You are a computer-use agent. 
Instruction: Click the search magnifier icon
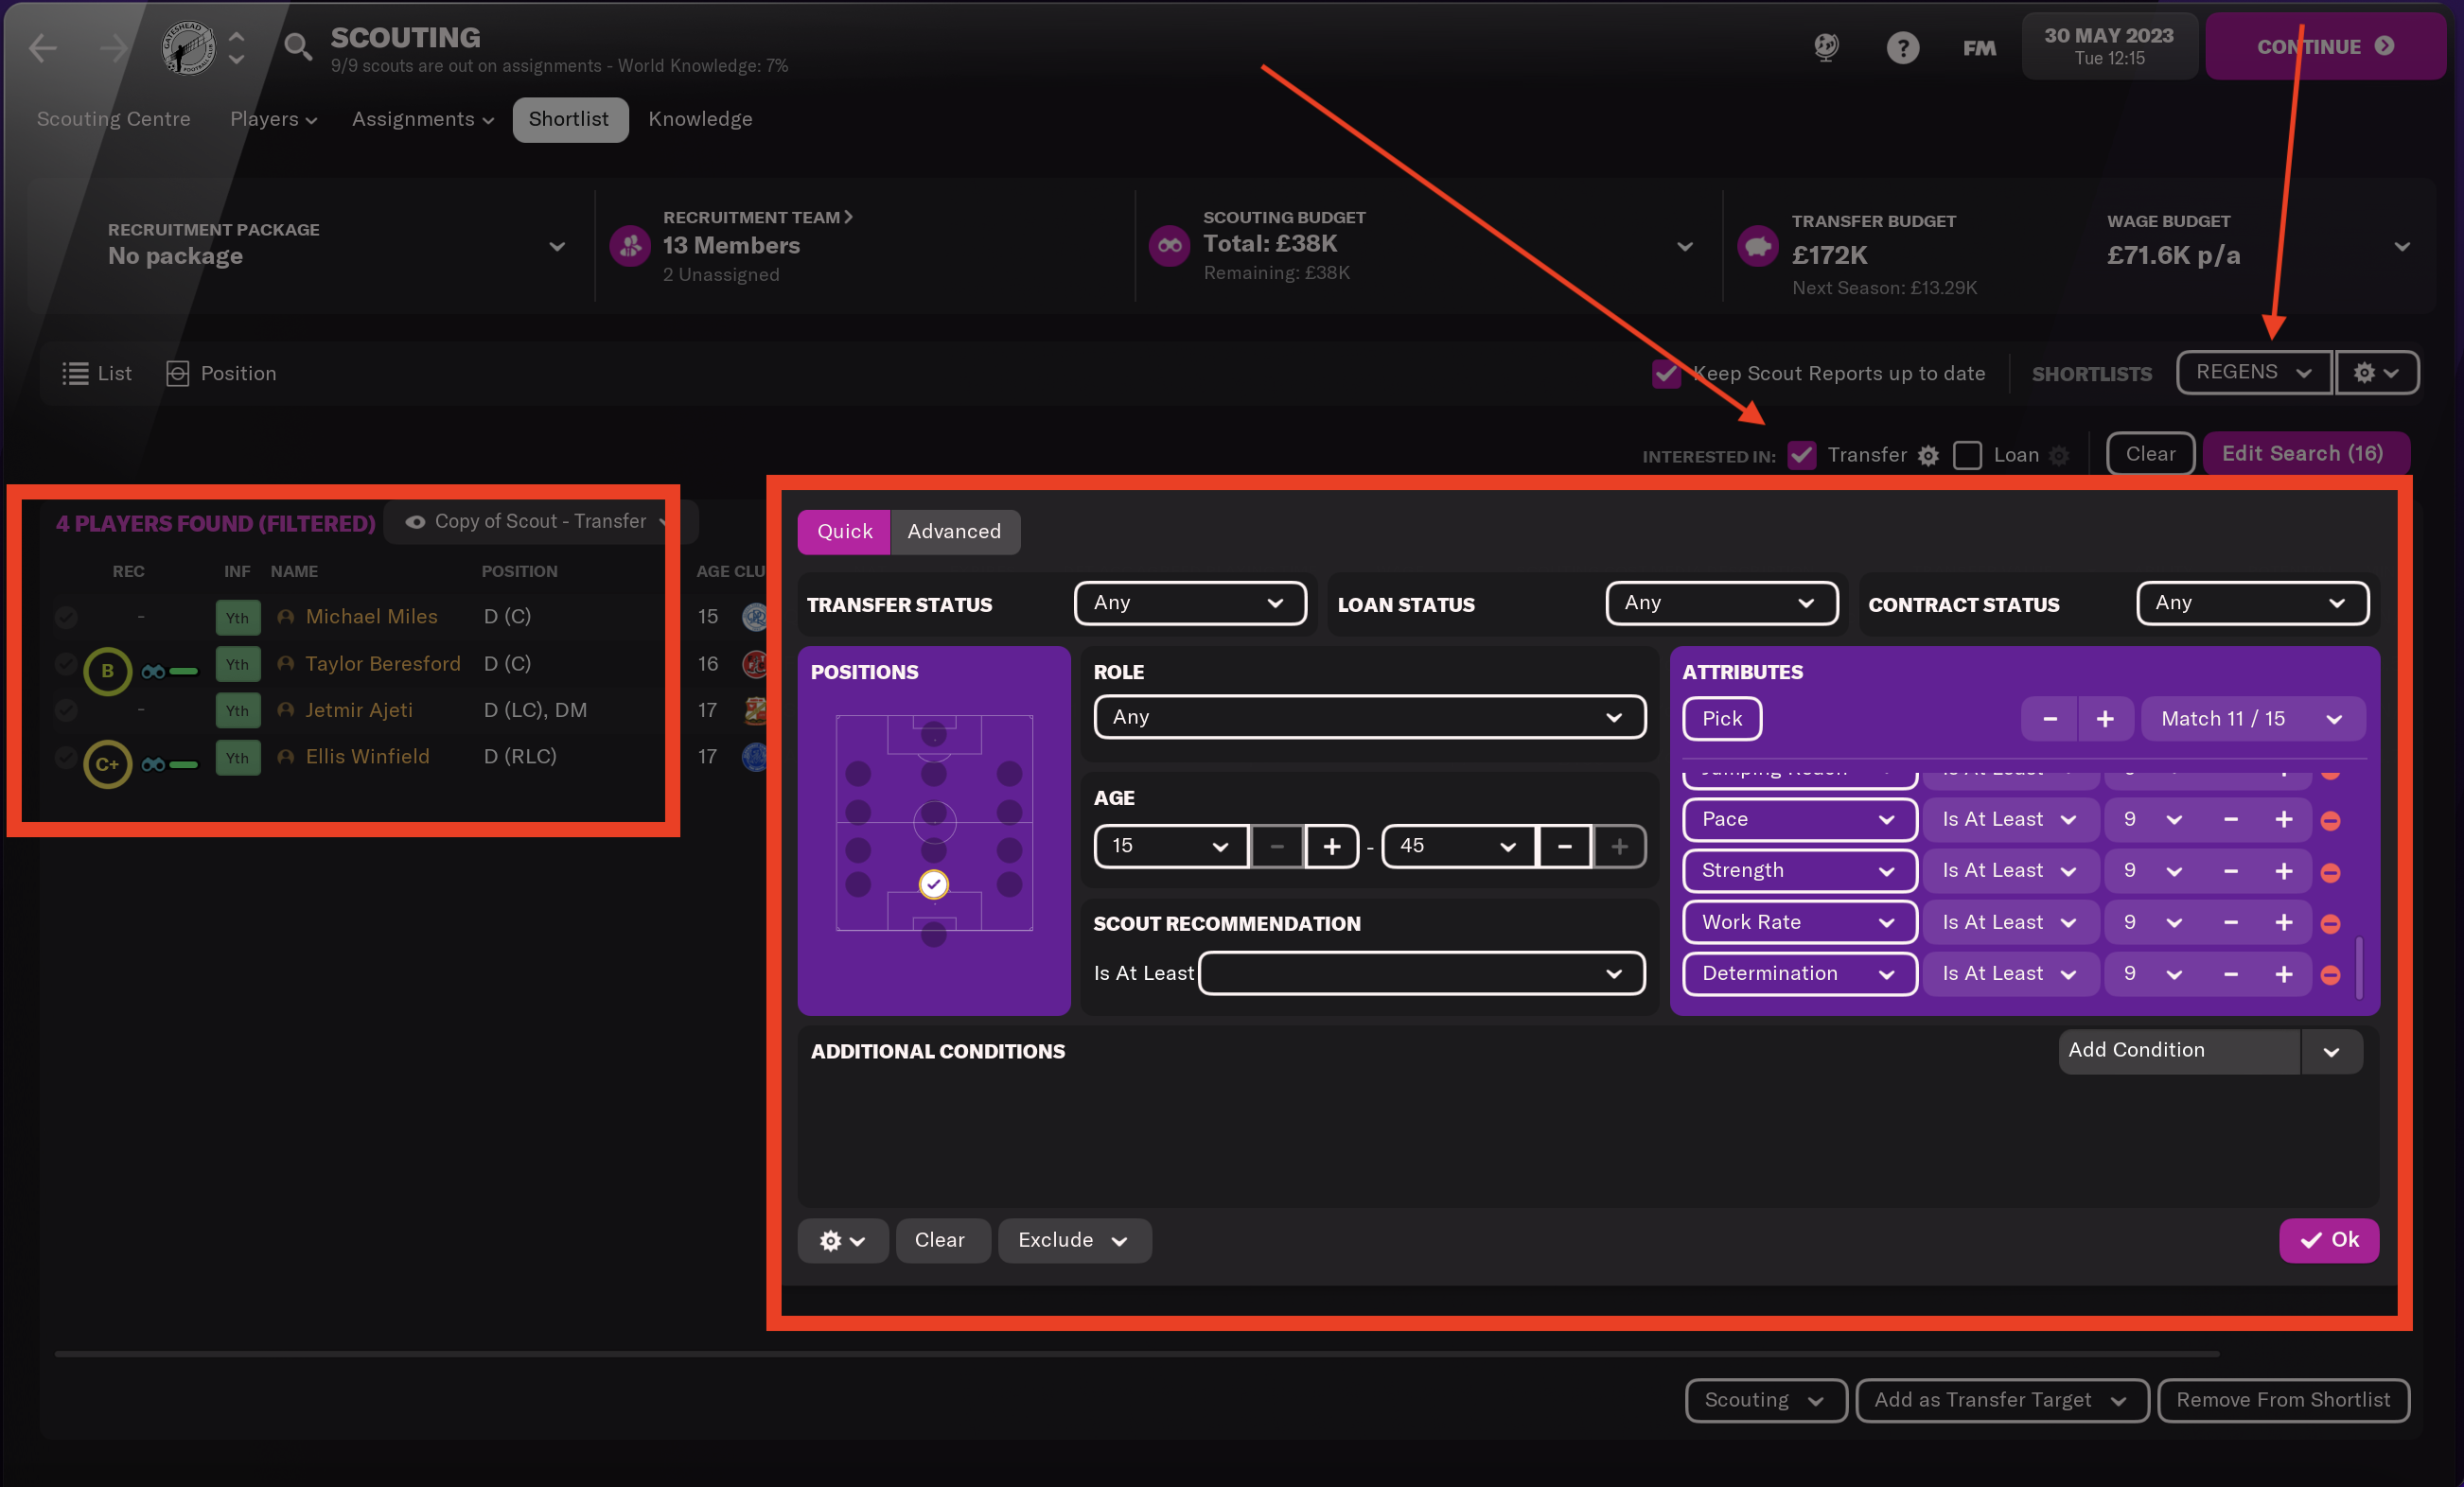click(x=297, y=47)
